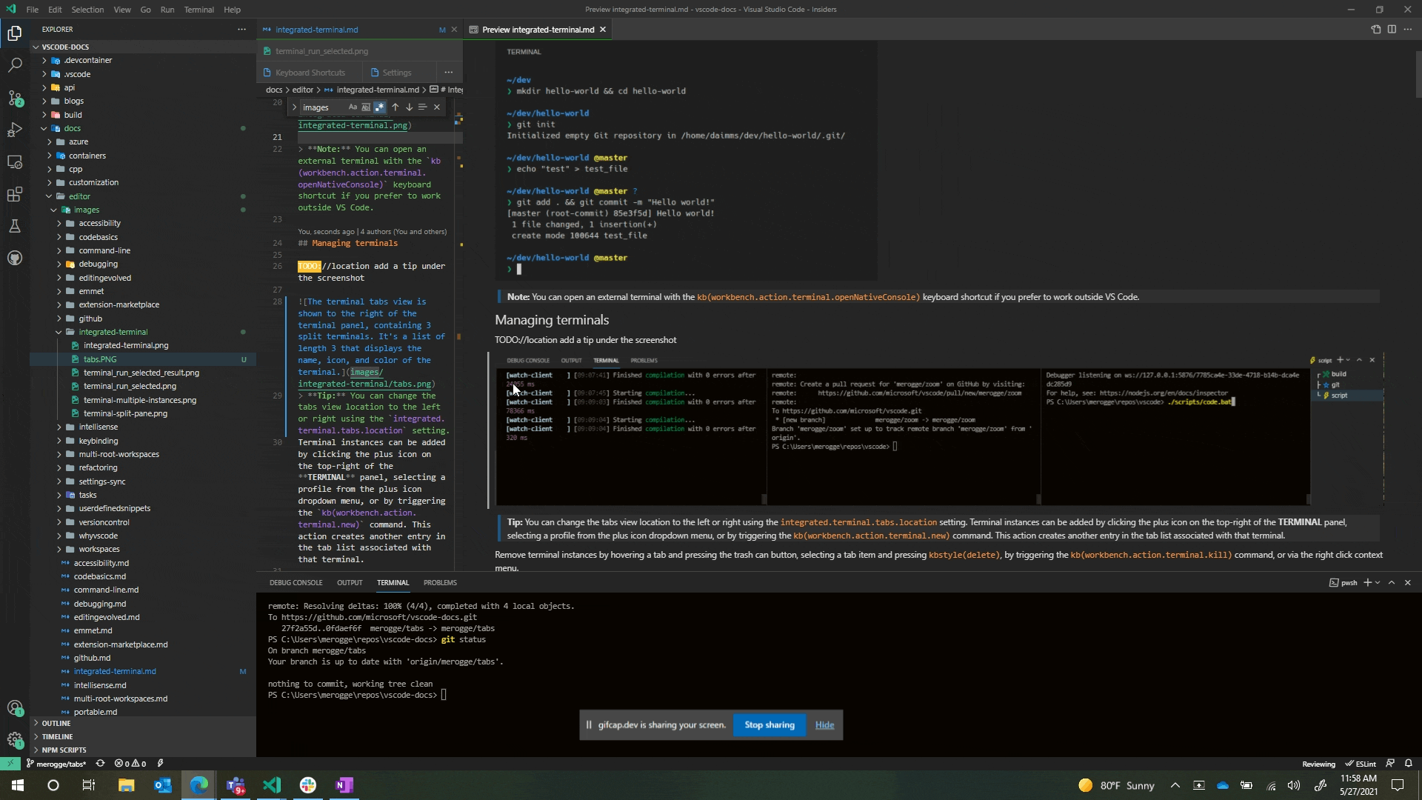Image resolution: width=1422 pixels, height=800 pixels.
Task: Open Manage gear menu in activity bar
Action: 16,741
